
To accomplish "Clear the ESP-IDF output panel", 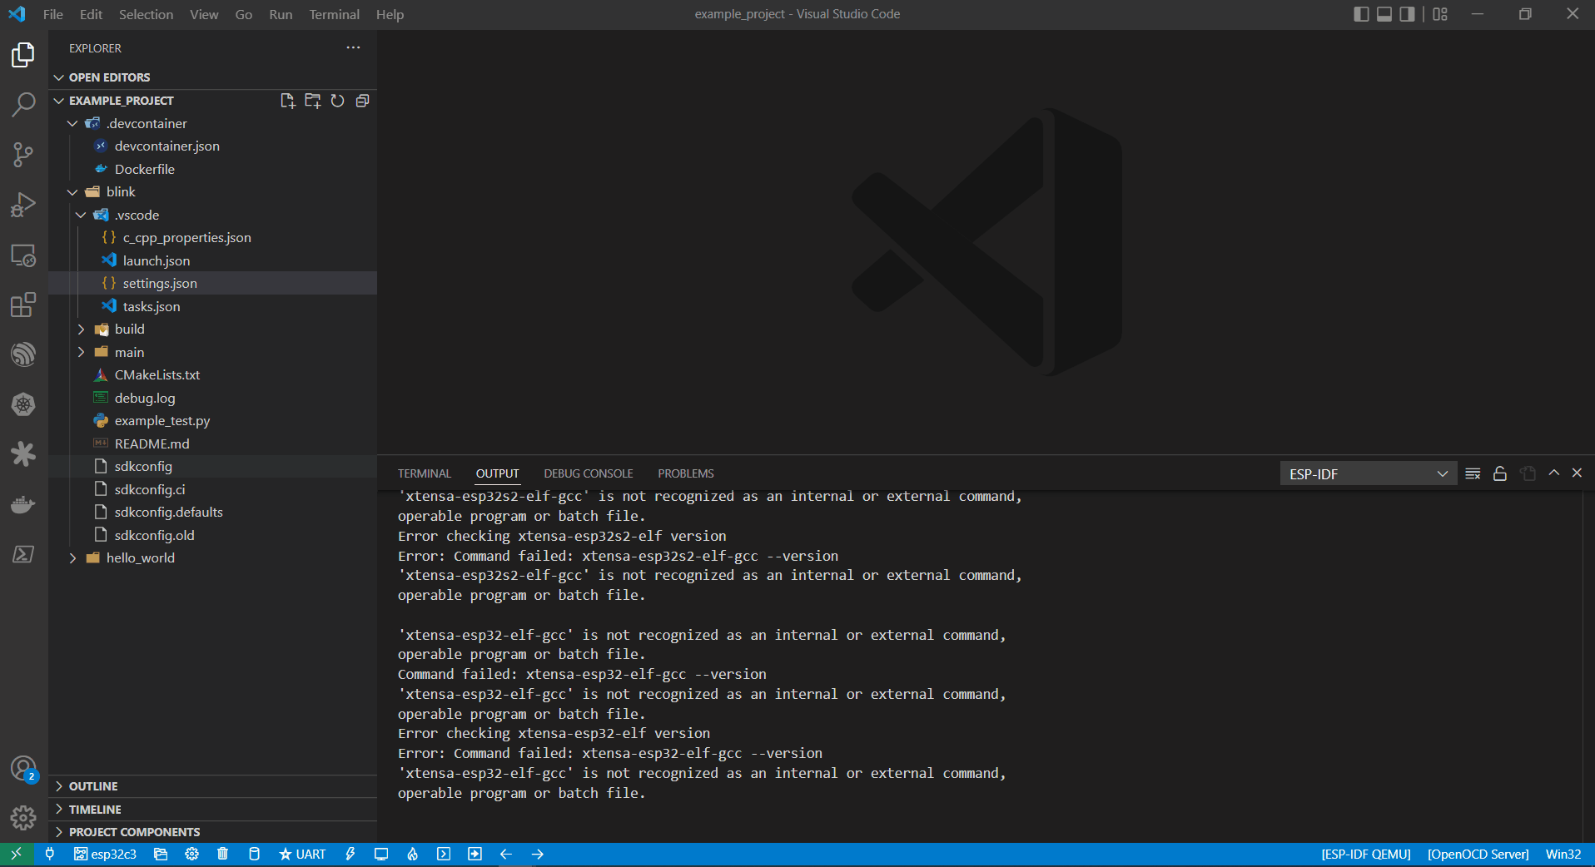I will [1472, 473].
